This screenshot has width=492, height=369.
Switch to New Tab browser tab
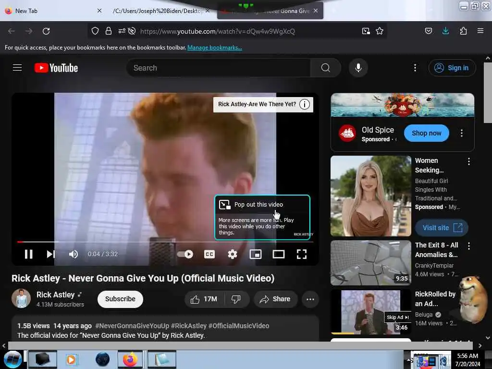[x=53, y=11]
